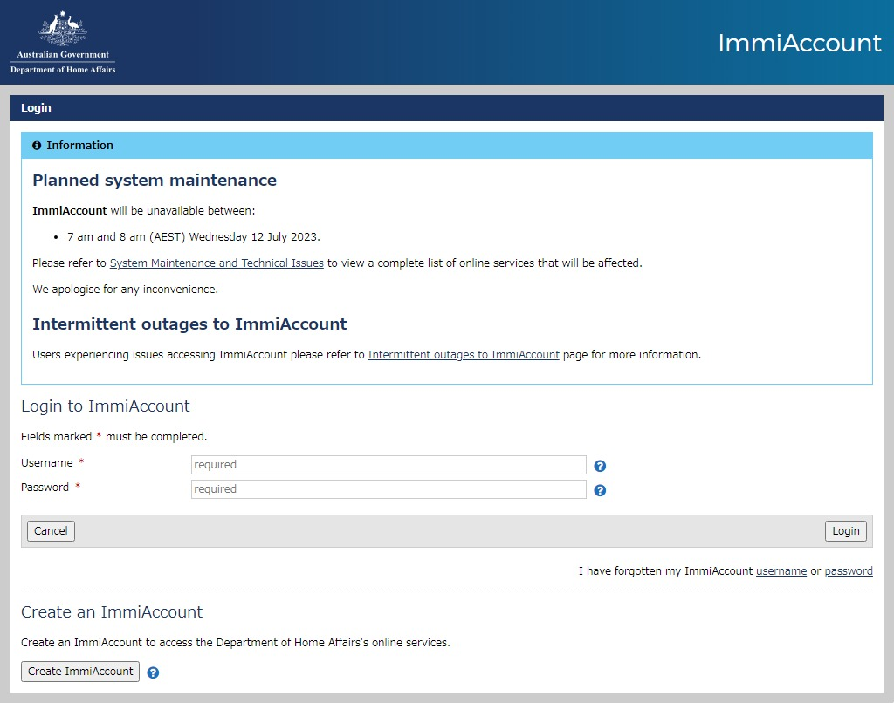Open Intermittent outages to ImmiAccount link
Viewport: 894px width, 703px height.
coord(464,355)
